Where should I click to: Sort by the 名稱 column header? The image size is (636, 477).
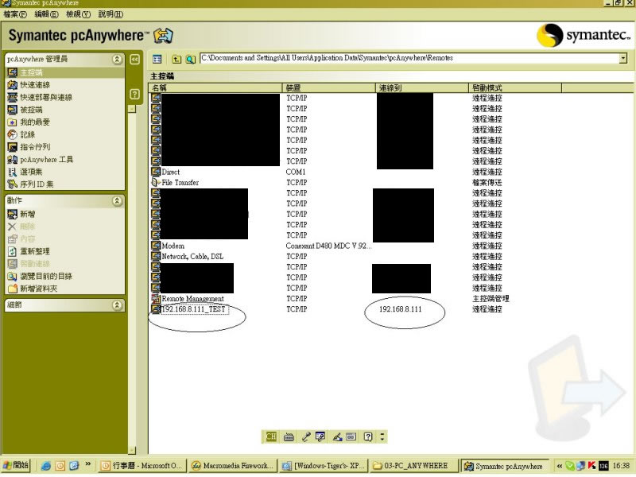pos(215,88)
